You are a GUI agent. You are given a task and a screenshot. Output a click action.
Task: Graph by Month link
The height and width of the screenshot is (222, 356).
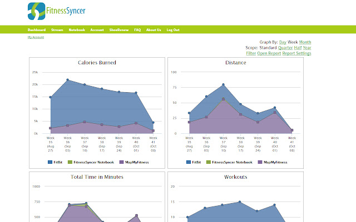pyautogui.click(x=305, y=42)
